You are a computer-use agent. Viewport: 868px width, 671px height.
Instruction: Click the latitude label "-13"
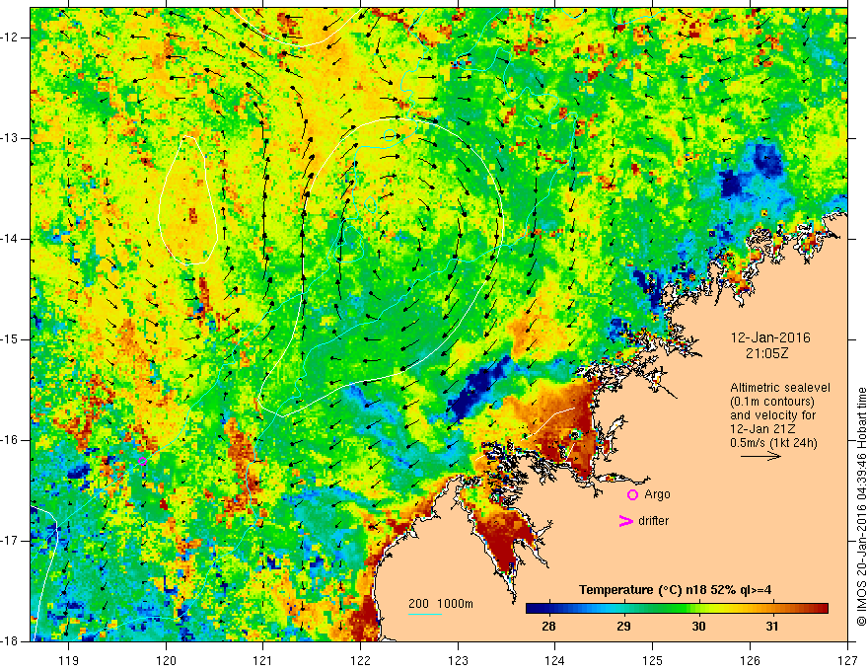pyautogui.click(x=11, y=138)
